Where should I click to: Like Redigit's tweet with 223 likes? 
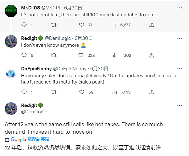click(x=82, y=55)
